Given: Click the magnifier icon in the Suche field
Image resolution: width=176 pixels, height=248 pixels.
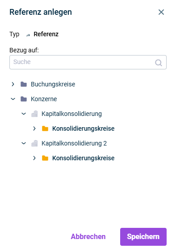Looking at the screenshot, I should coord(158,63).
